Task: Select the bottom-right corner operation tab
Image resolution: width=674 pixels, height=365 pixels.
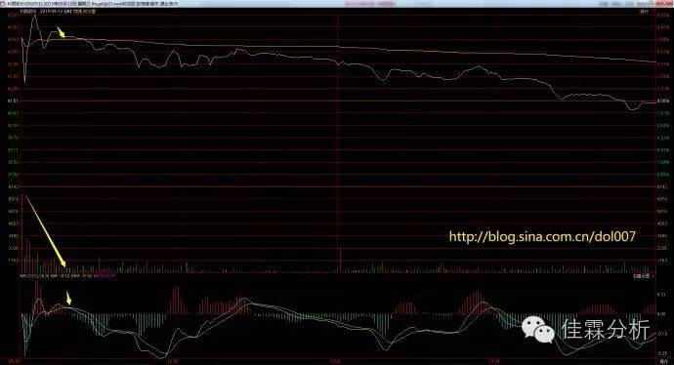Action: tap(664, 362)
